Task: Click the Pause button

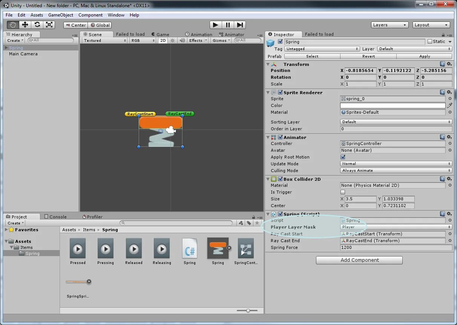Action: click(x=228, y=25)
